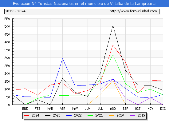Select the 2021 legend label
The width and height of the screenshot is (169, 123).
click(x=99, y=115)
